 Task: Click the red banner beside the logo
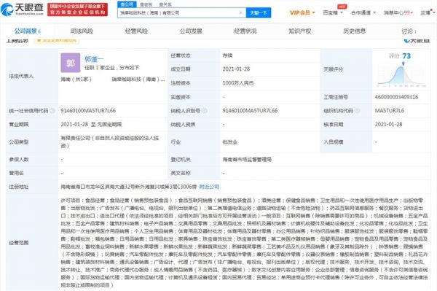(x=77, y=9)
